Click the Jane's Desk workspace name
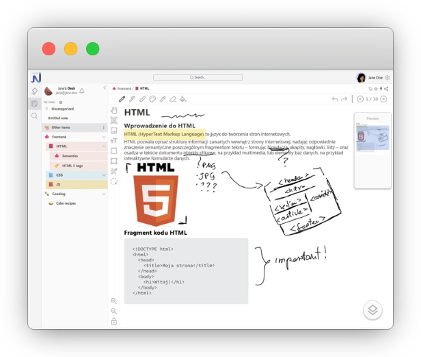 pos(66,88)
